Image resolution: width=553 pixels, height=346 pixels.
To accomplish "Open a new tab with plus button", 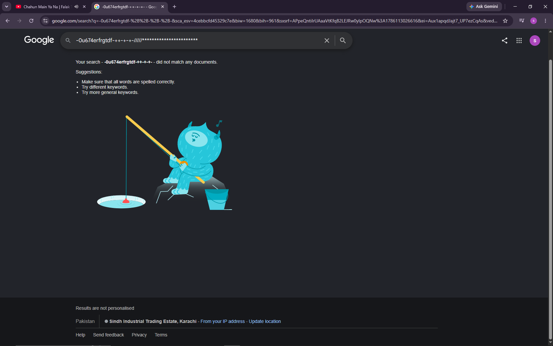I will click(174, 7).
